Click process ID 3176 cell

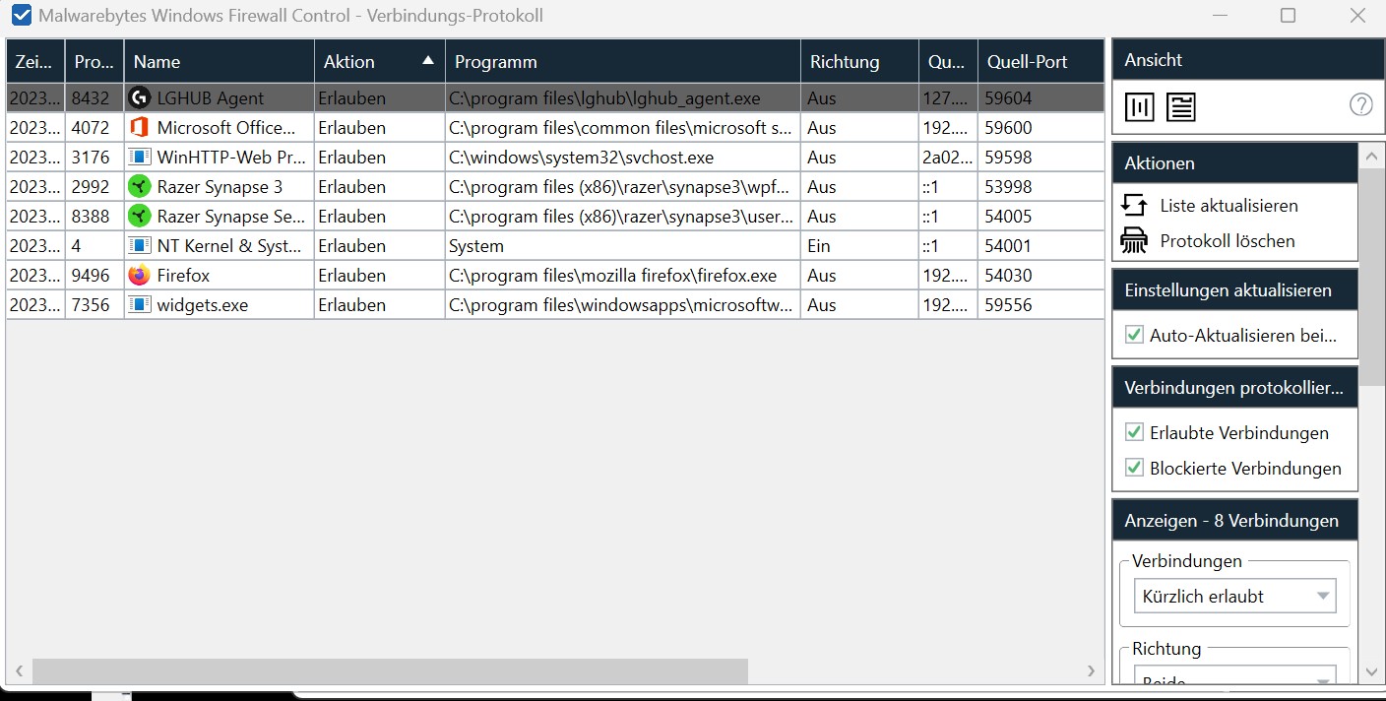click(x=94, y=158)
